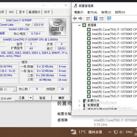
Task: Open the 檢視(V) menu
Action: pos(106,12)
